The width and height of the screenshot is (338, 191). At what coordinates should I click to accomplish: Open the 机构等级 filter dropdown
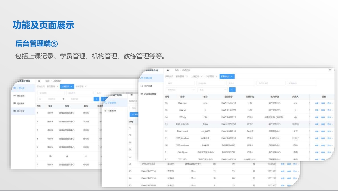pos(181,90)
